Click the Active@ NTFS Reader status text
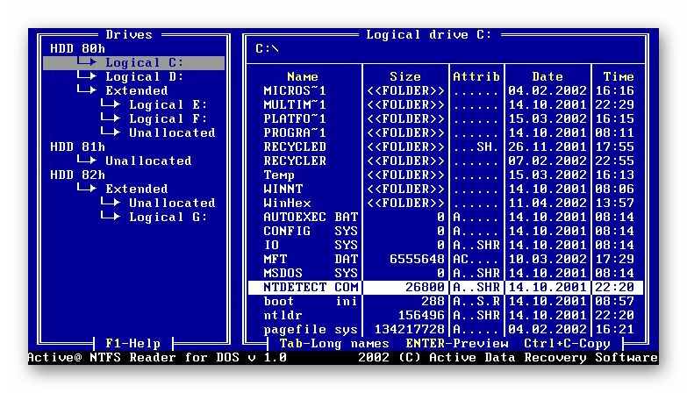The image size is (687, 393). 157,357
